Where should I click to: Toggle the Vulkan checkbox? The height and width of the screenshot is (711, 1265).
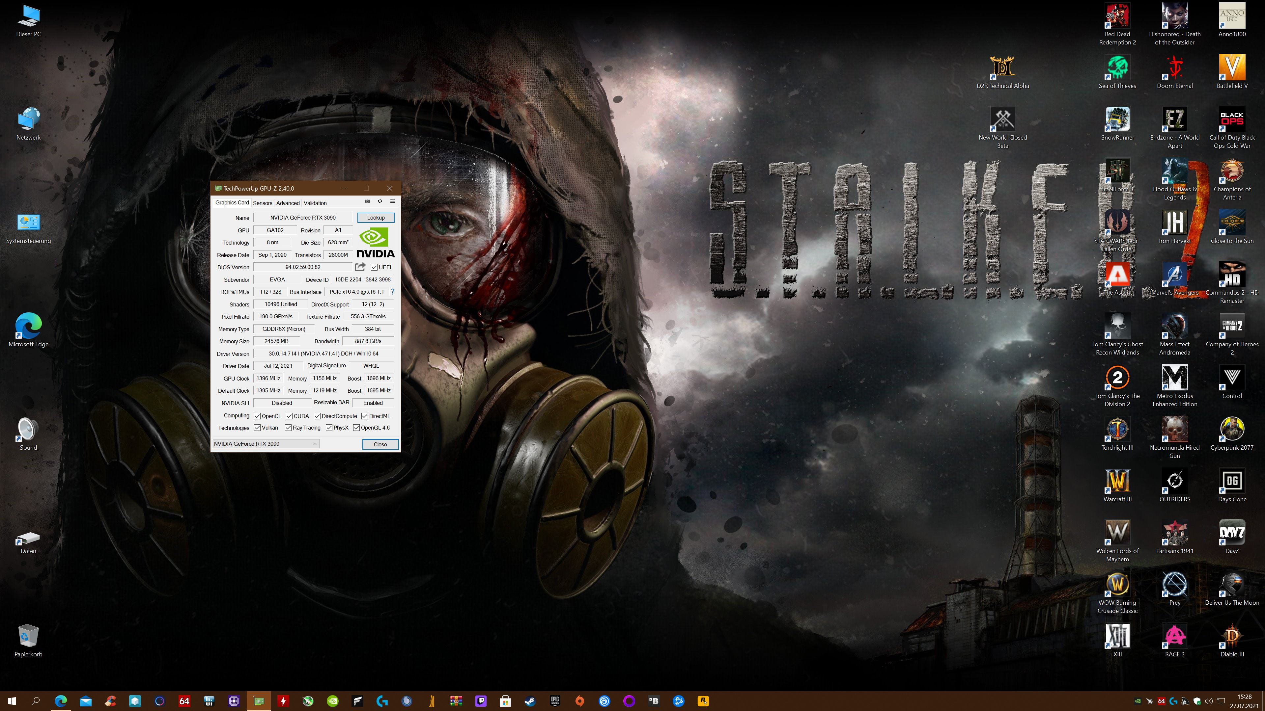point(257,427)
